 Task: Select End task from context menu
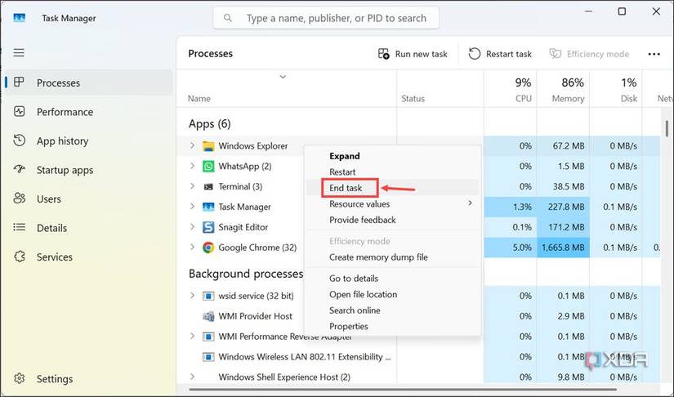(345, 188)
